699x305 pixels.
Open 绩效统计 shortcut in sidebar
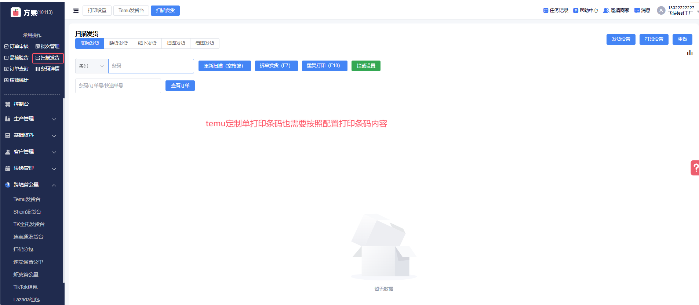[x=17, y=80]
